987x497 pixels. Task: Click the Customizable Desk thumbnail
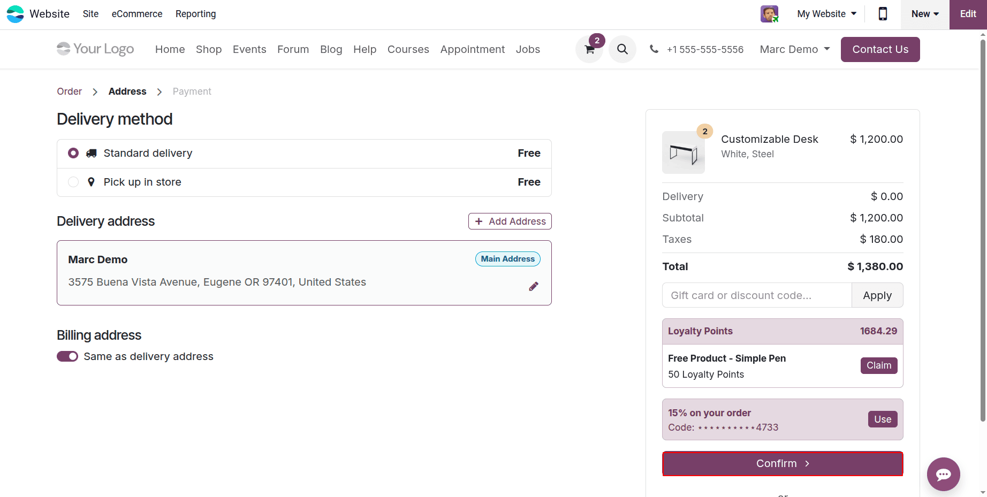(684, 152)
